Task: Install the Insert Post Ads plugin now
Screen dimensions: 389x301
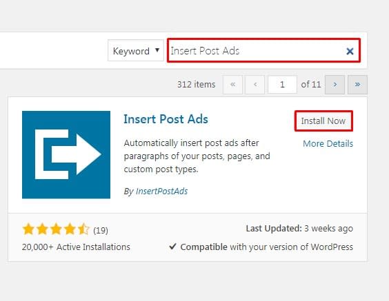Action: [x=323, y=121]
